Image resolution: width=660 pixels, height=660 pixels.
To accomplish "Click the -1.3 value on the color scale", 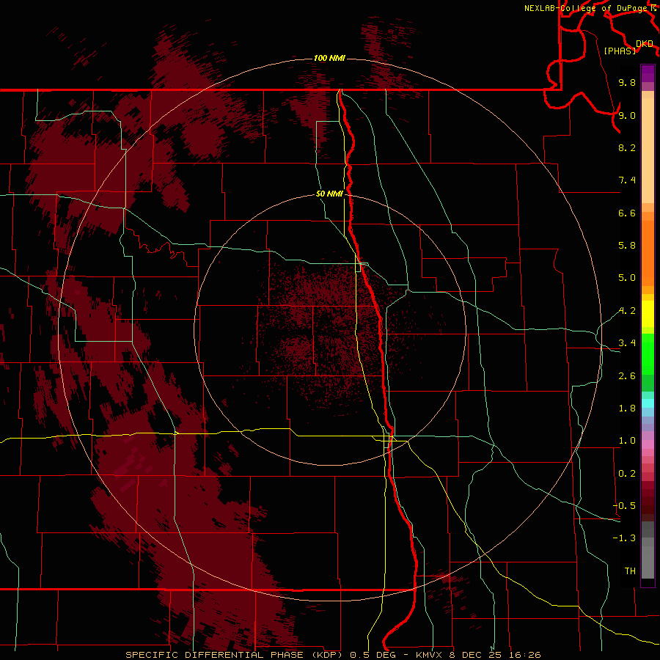I will coord(624,538).
